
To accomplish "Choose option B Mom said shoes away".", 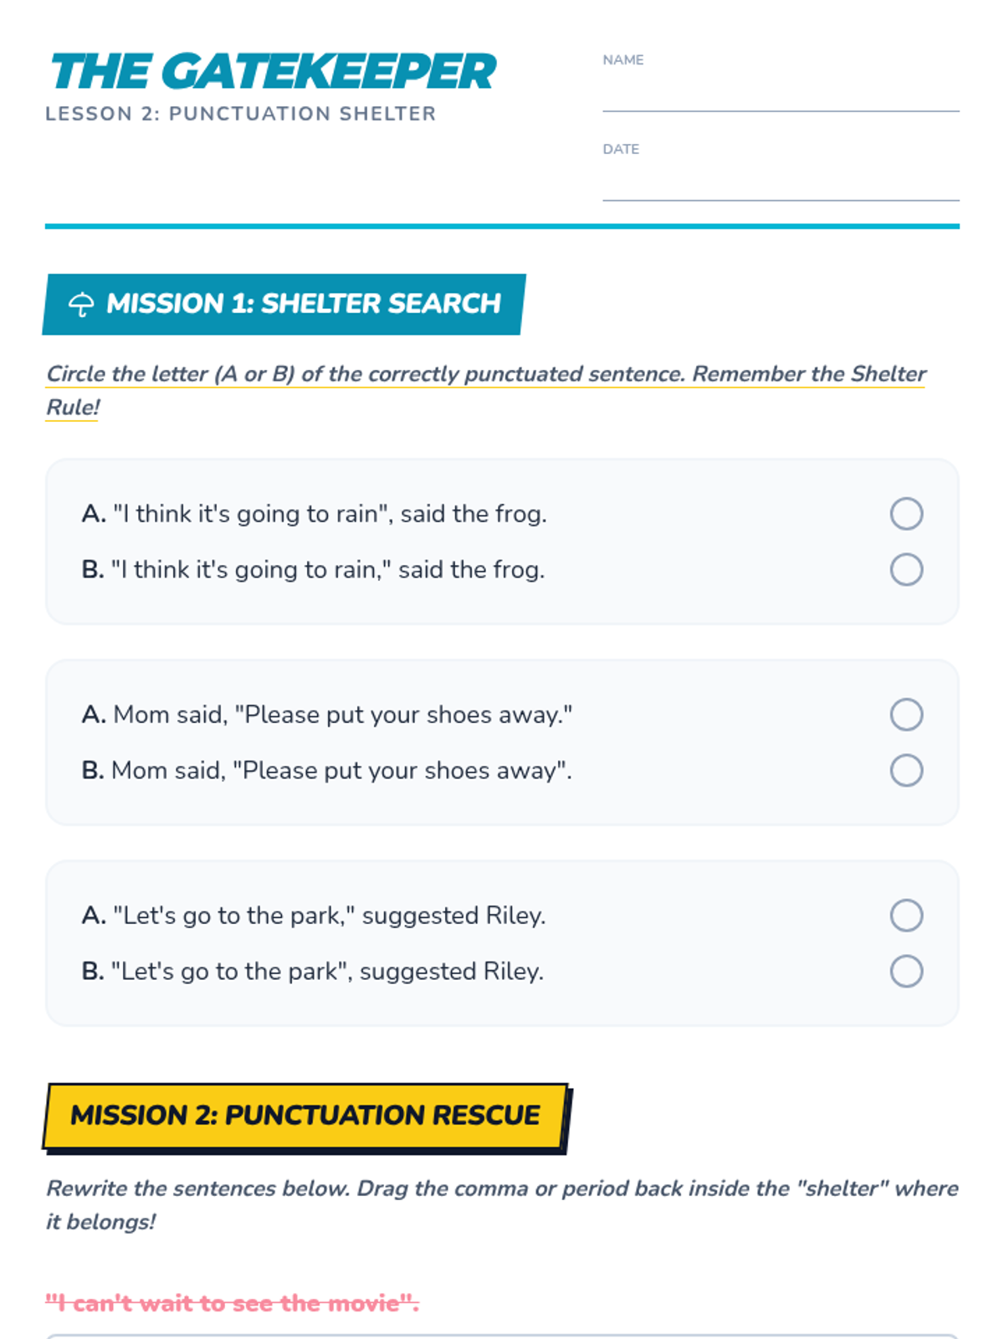I will point(906,771).
